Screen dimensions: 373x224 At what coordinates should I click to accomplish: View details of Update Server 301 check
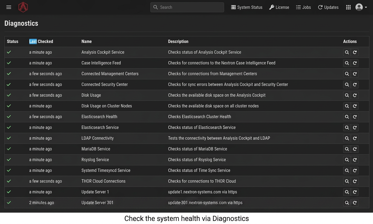pos(347,203)
